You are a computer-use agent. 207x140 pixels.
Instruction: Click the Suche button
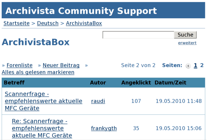point(185,35)
